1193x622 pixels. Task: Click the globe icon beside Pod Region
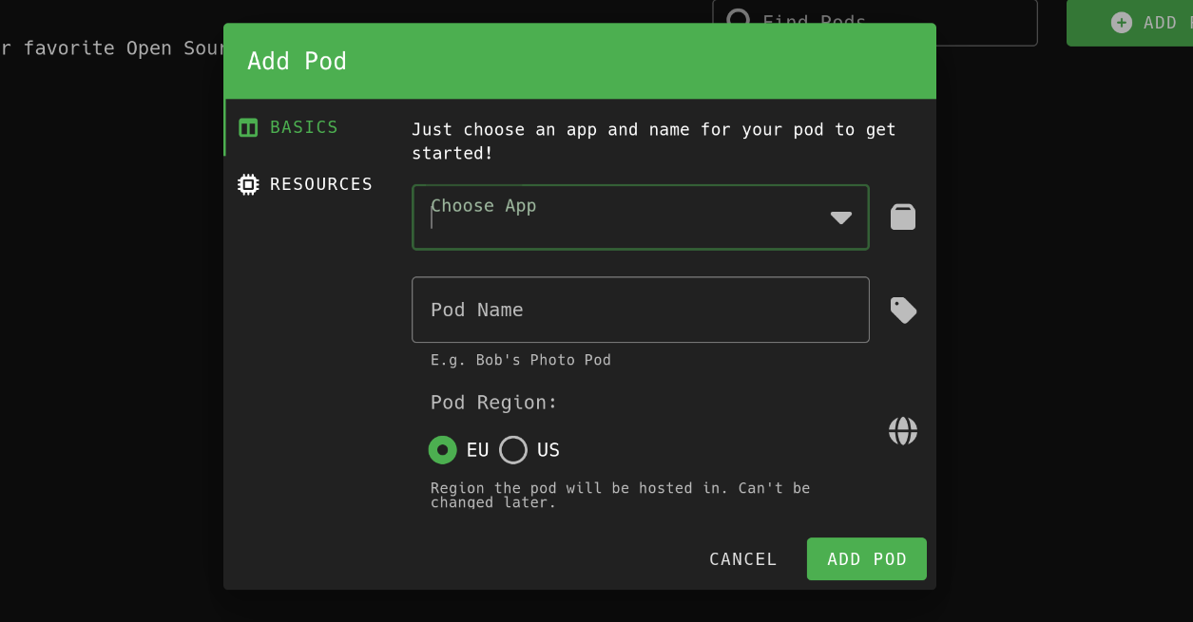pyautogui.click(x=902, y=431)
